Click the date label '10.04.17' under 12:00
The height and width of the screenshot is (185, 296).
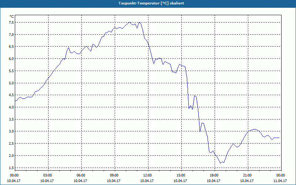[x=147, y=181]
